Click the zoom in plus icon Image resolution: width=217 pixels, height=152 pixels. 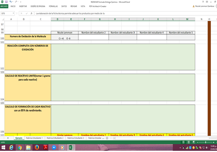pyautogui.click(x=213, y=142)
